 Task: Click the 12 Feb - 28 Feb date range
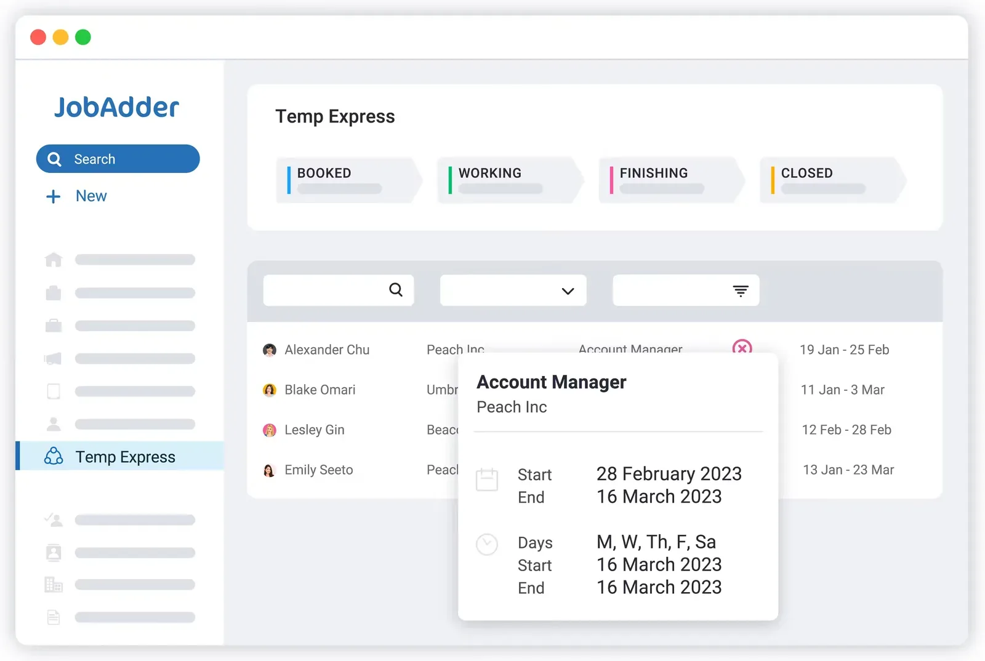tap(846, 430)
